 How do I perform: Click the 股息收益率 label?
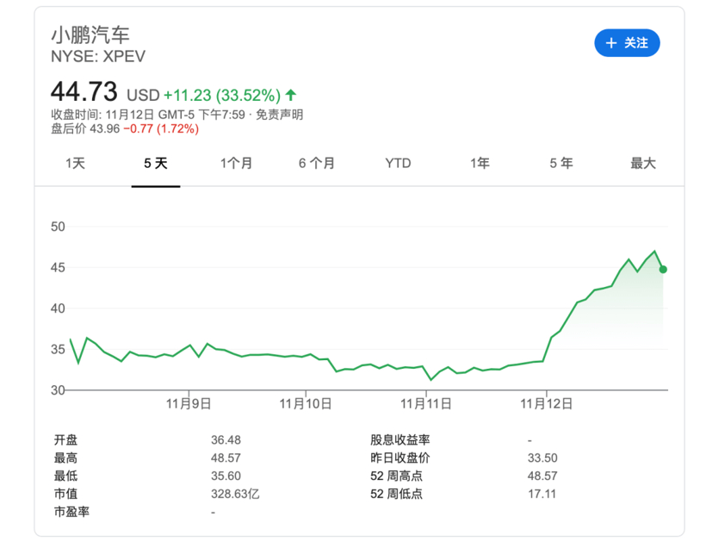click(x=399, y=439)
